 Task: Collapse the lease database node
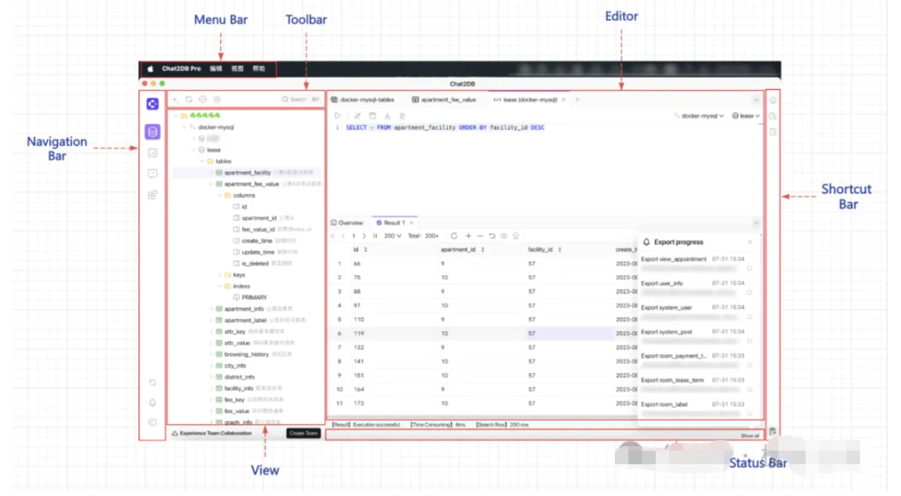point(194,150)
